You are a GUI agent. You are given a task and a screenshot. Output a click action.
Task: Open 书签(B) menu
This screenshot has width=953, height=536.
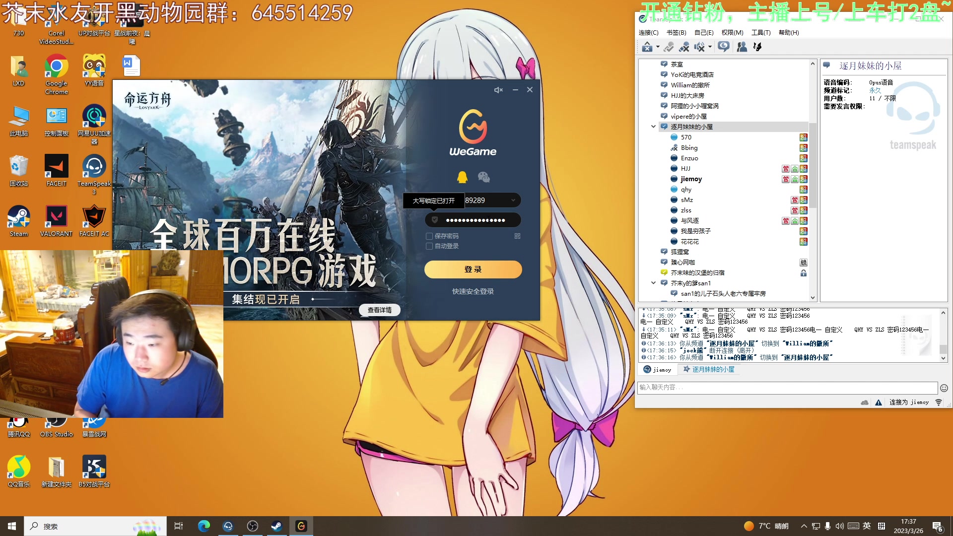coord(676,33)
